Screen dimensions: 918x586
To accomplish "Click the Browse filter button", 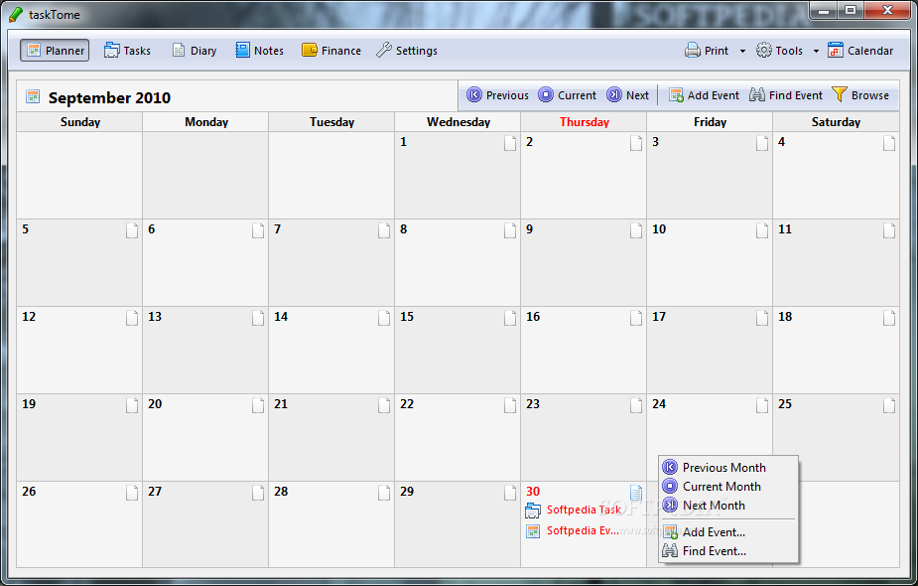I will pos(860,95).
